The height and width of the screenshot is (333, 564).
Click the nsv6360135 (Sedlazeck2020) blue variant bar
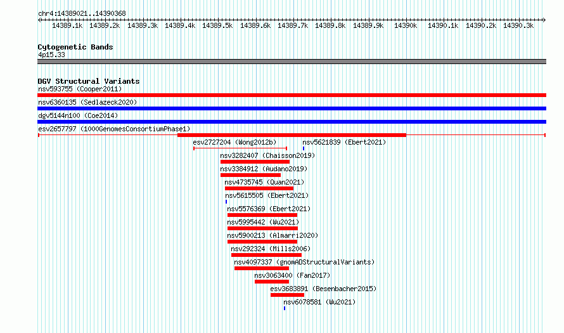pyautogui.click(x=292, y=108)
